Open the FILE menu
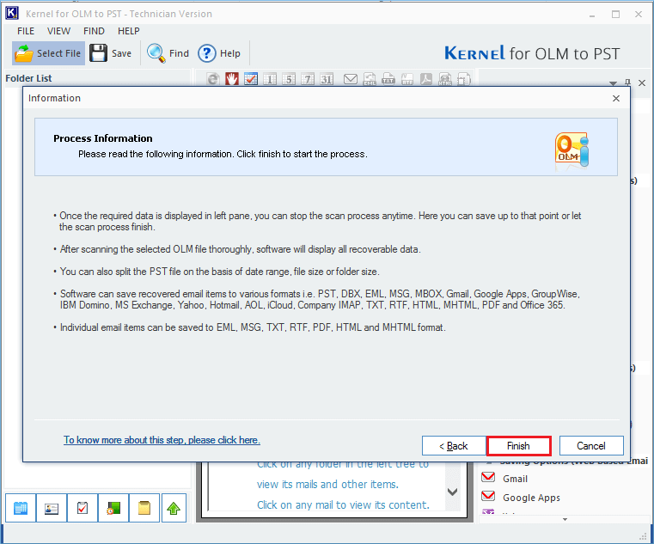 (26, 31)
